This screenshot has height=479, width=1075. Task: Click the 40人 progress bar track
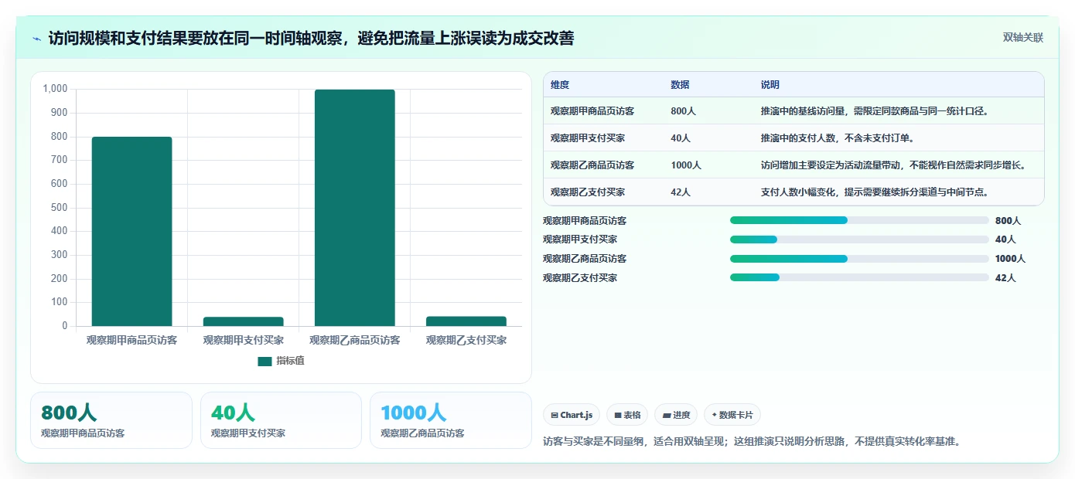pyautogui.click(x=859, y=239)
